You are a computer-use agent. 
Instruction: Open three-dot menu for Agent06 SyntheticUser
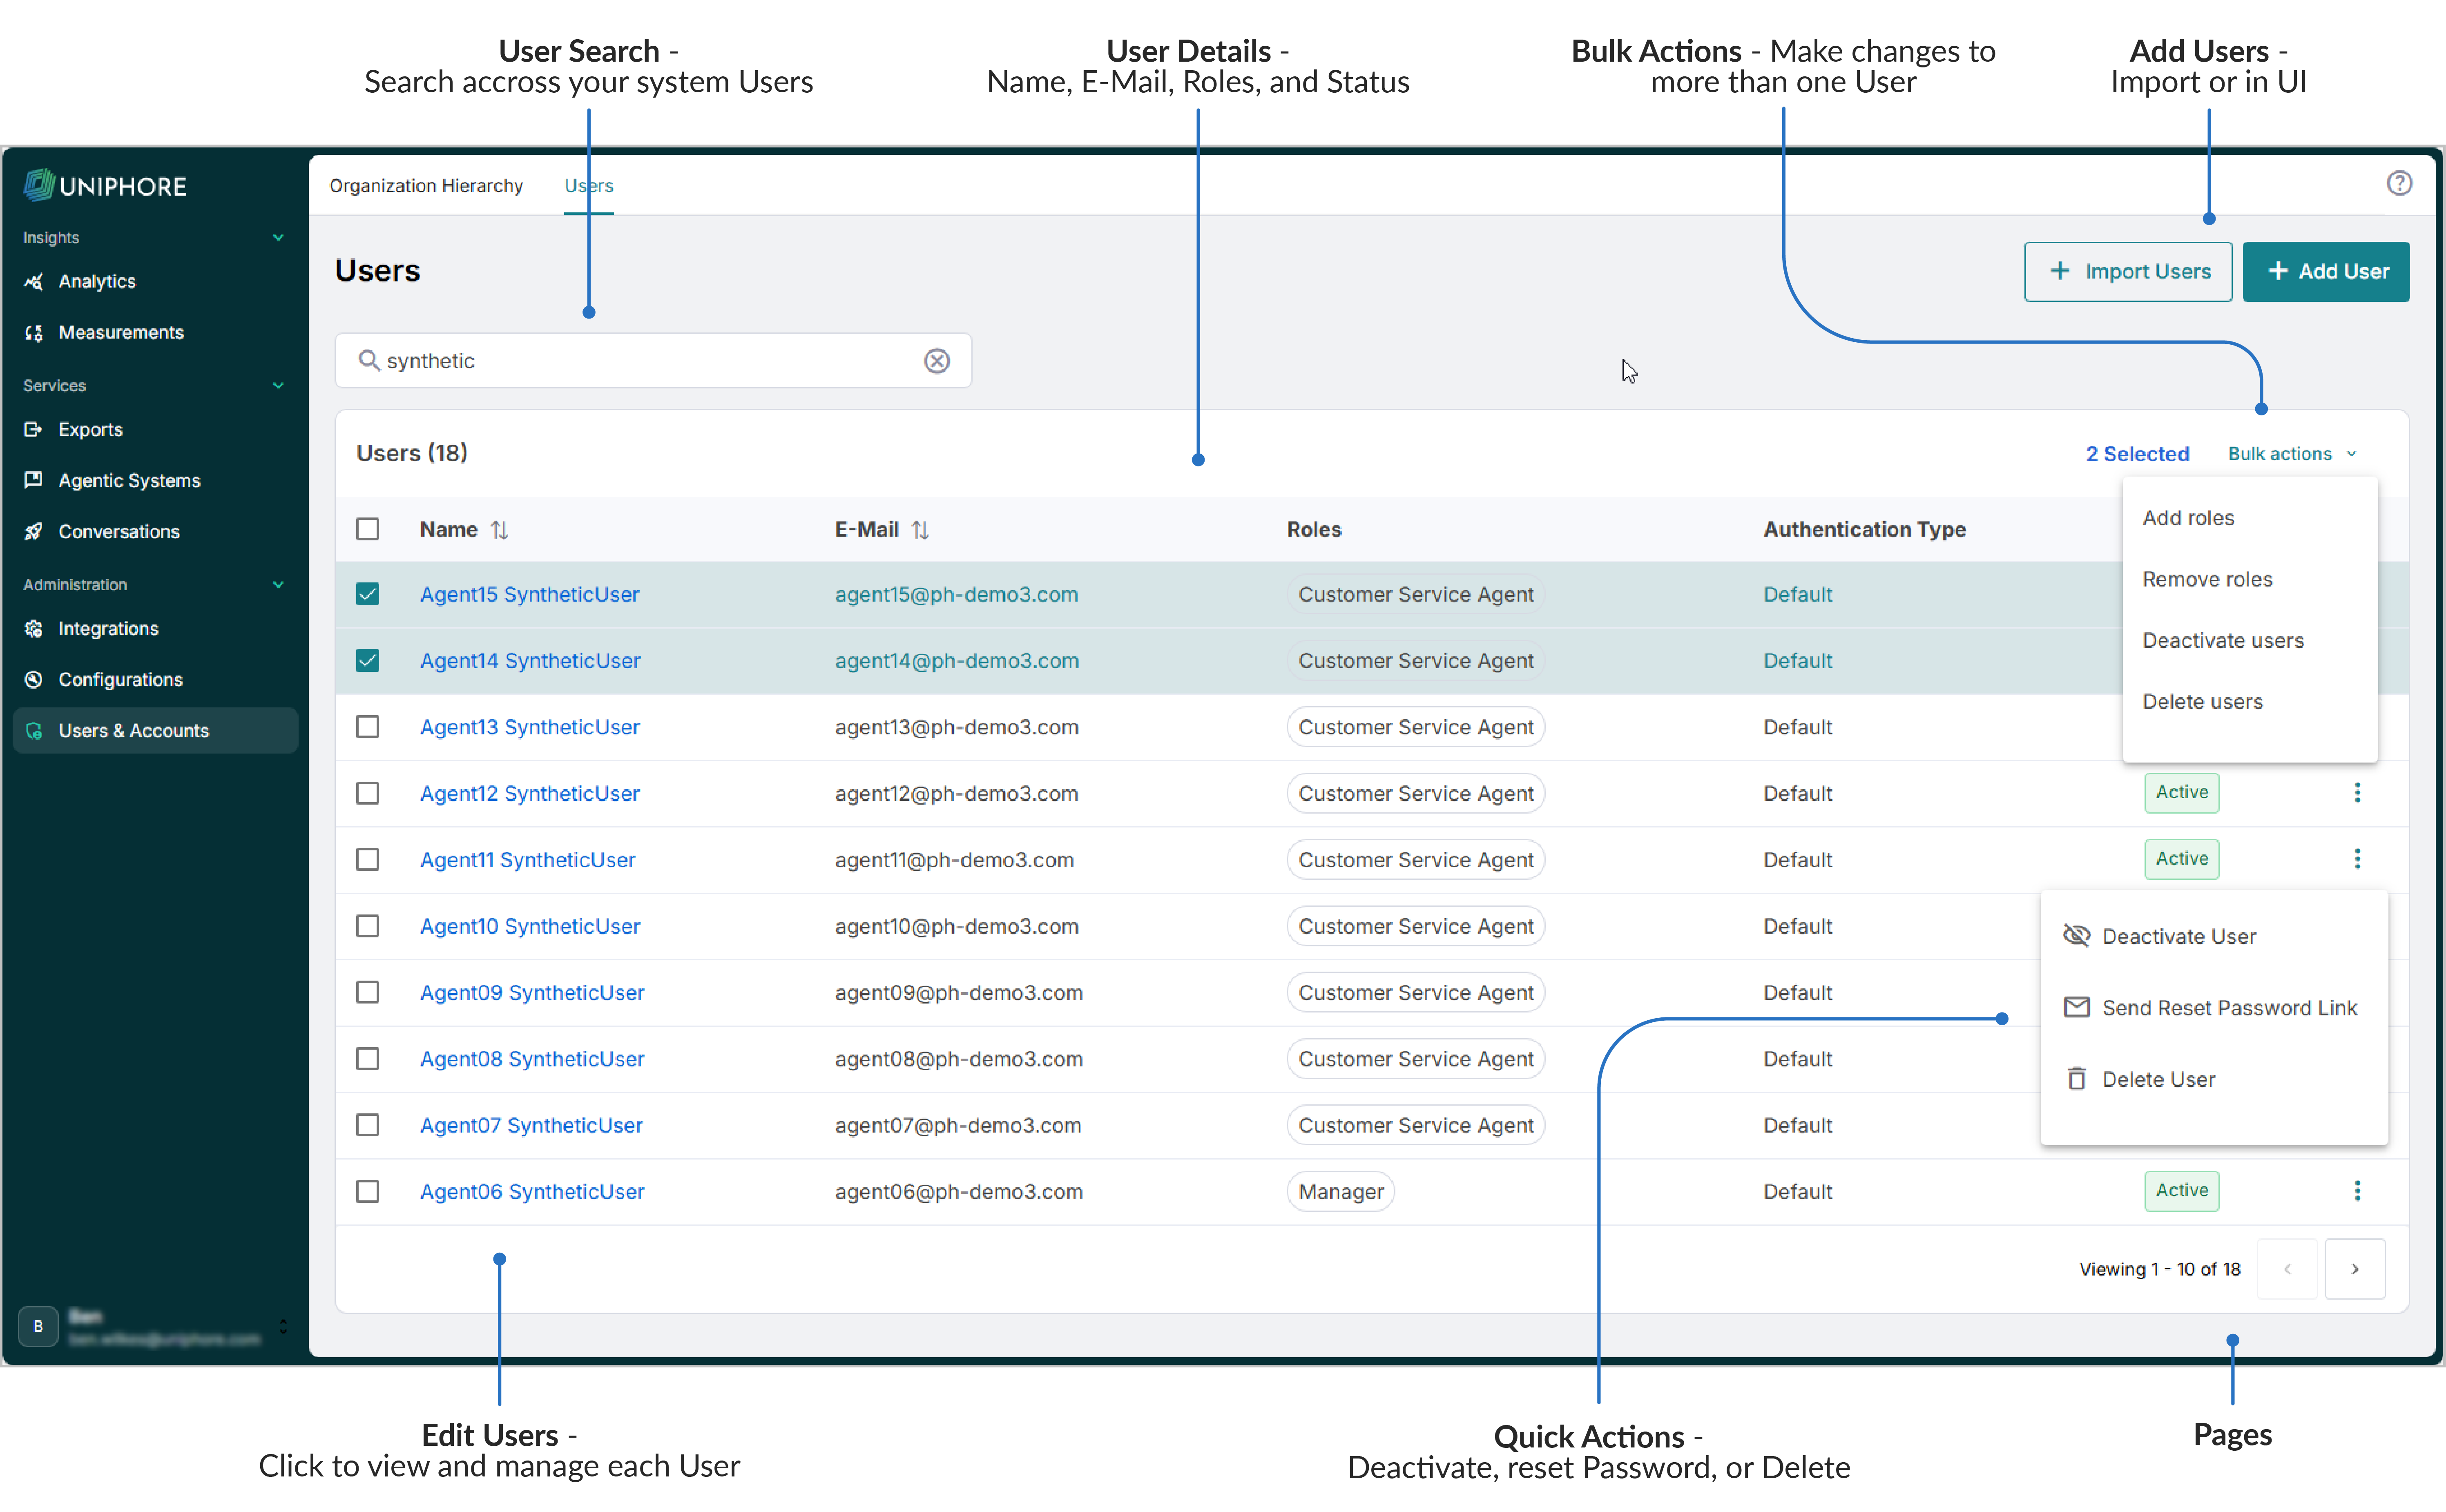[2357, 1191]
